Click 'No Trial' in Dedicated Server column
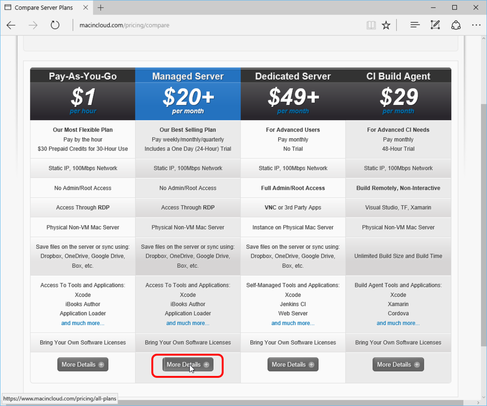Viewport: 487px width, 406px height. click(x=293, y=149)
